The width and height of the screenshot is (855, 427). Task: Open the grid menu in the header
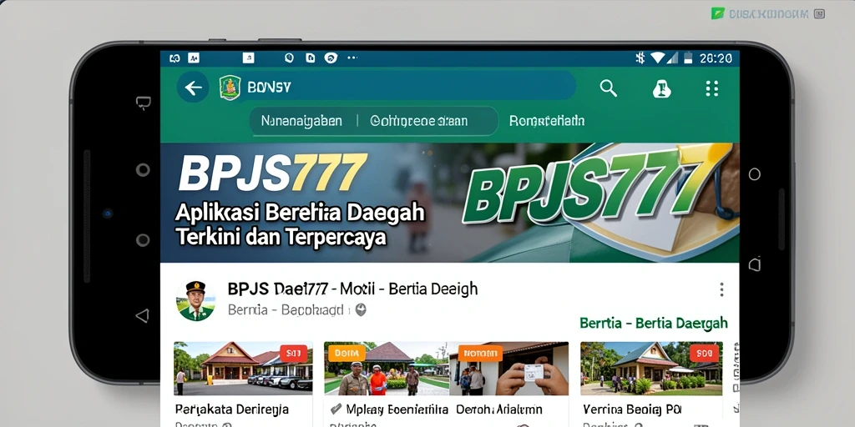point(711,88)
